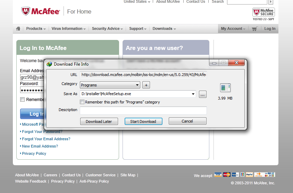
Task: Click the Anti-Piracy Policy footer link
Action: coord(94,181)
